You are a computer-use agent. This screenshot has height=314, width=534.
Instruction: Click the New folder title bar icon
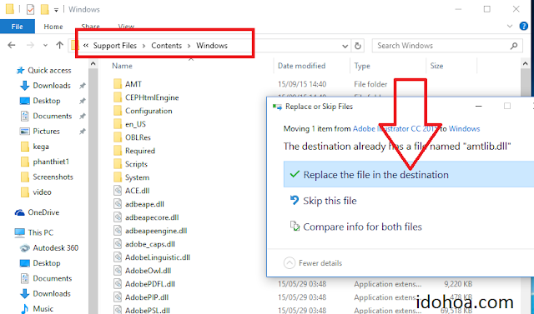point(44,9)
